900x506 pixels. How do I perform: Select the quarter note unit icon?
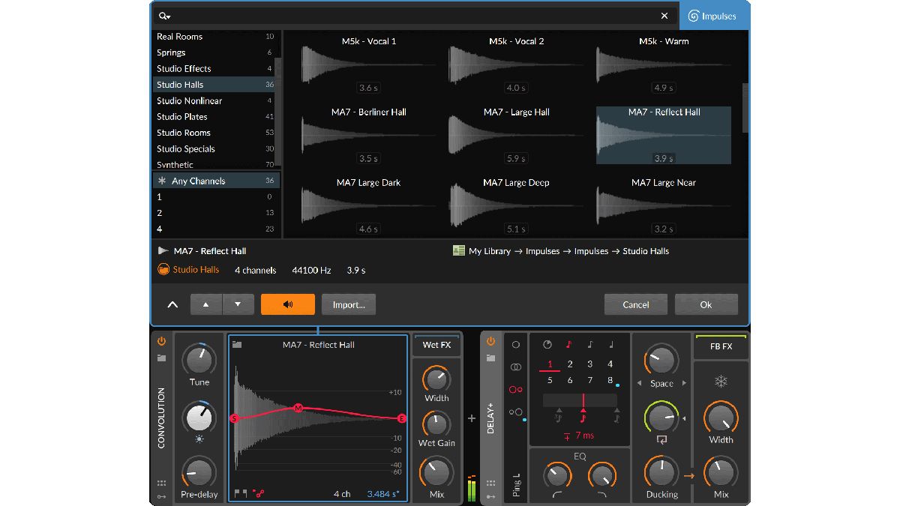[611, 345]
